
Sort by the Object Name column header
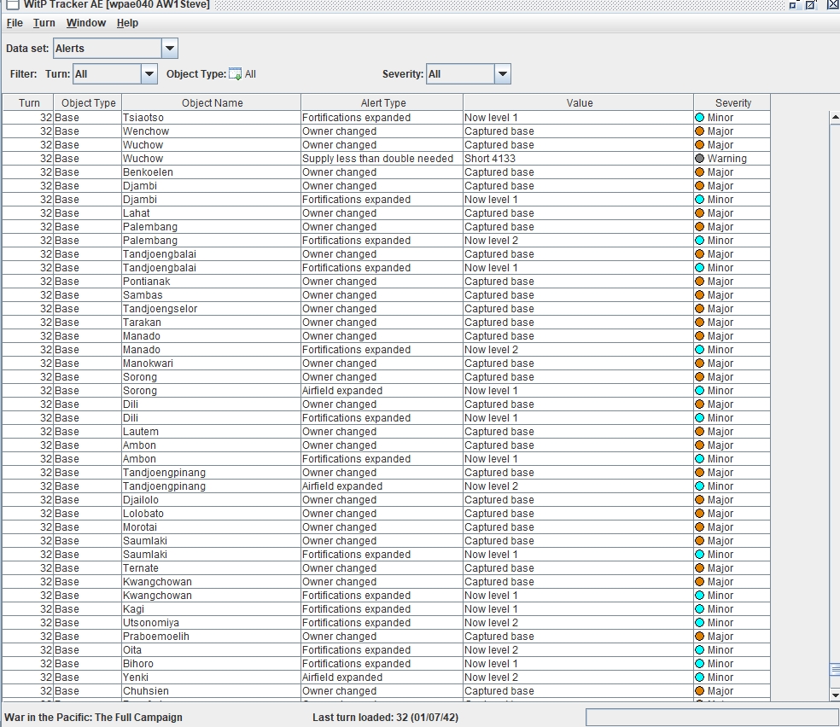(212, 102)
